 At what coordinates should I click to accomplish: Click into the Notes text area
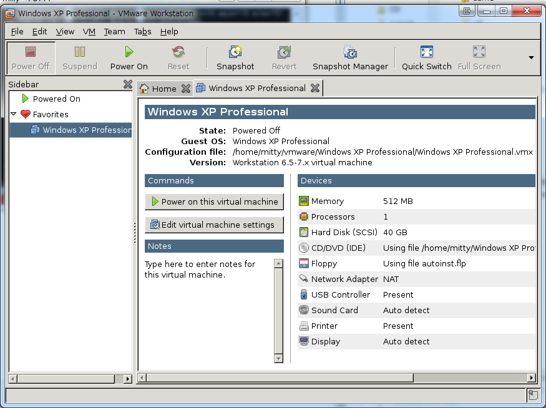(208, 311)
